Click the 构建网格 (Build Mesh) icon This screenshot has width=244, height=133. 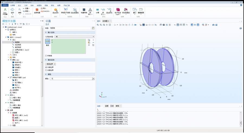point(84,10)
